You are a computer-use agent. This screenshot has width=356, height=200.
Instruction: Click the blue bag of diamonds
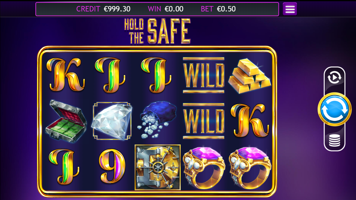(x=157, y=120)
